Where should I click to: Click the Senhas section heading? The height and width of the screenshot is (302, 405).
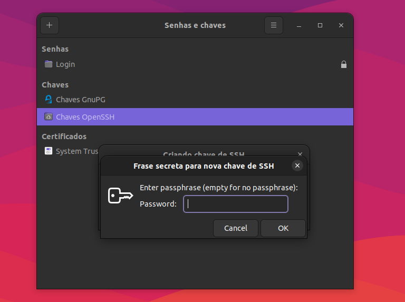55,49
